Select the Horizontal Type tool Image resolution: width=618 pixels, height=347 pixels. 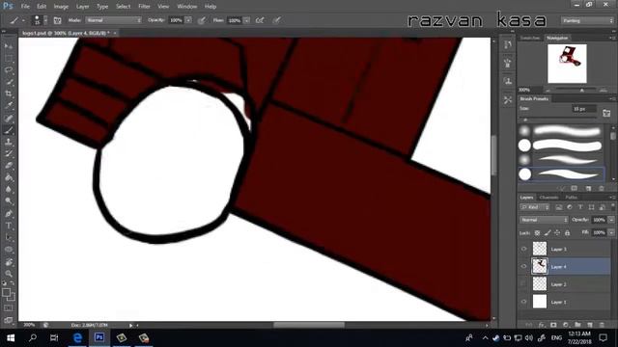click(x=9, y=226)
